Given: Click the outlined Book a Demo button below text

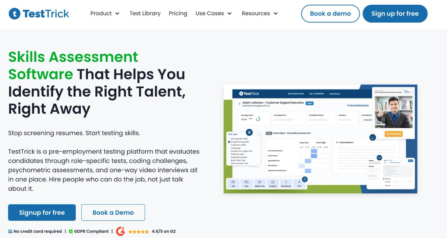Looking at the screenshot, I should pos(113,213).
